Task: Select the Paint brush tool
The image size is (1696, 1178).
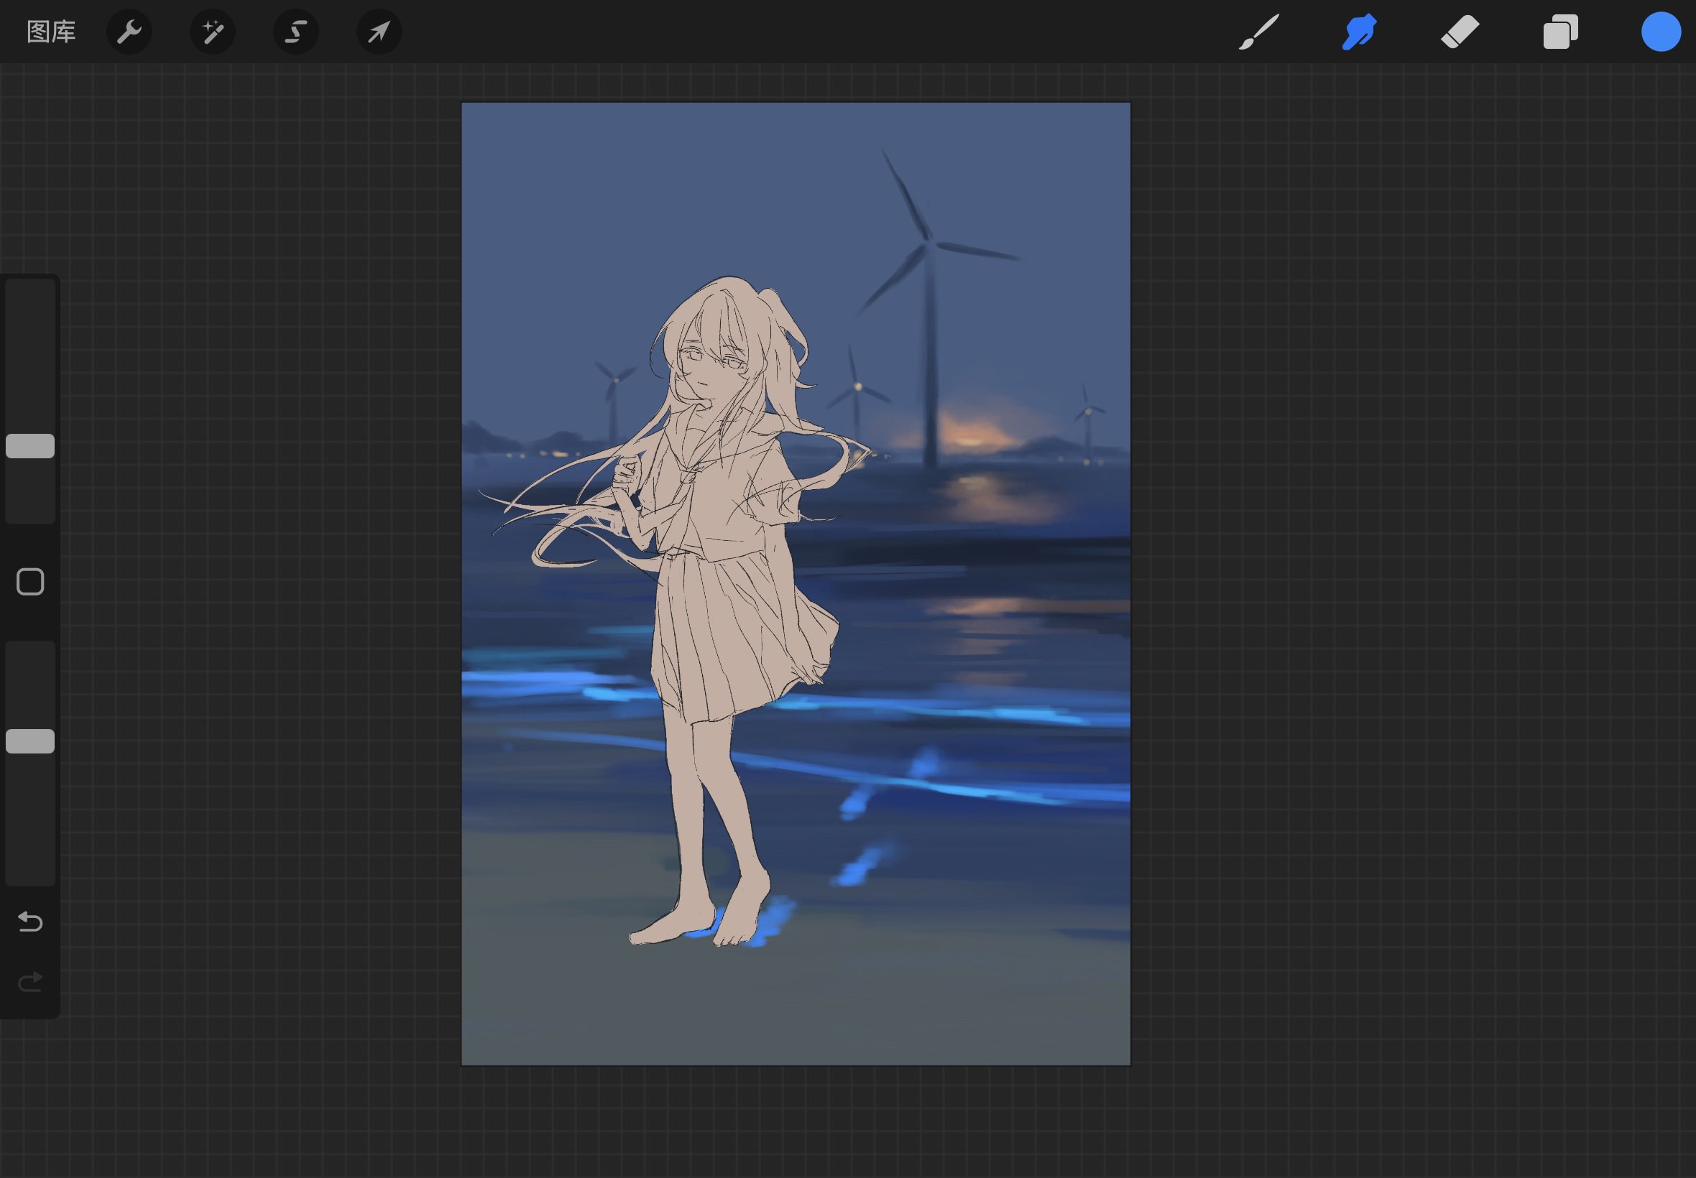Action: pos(1258,32)
